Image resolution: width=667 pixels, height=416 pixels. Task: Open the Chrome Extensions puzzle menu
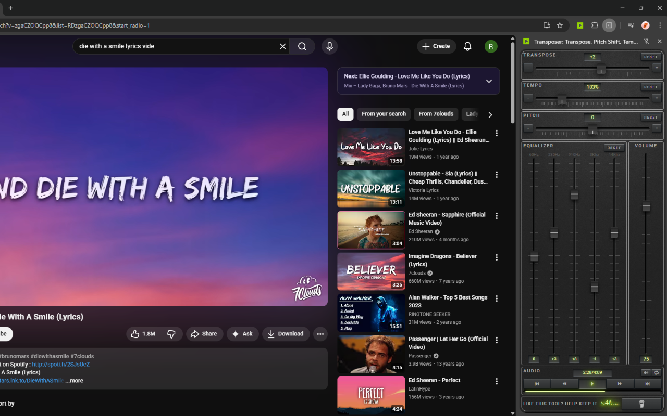point(595,25)
